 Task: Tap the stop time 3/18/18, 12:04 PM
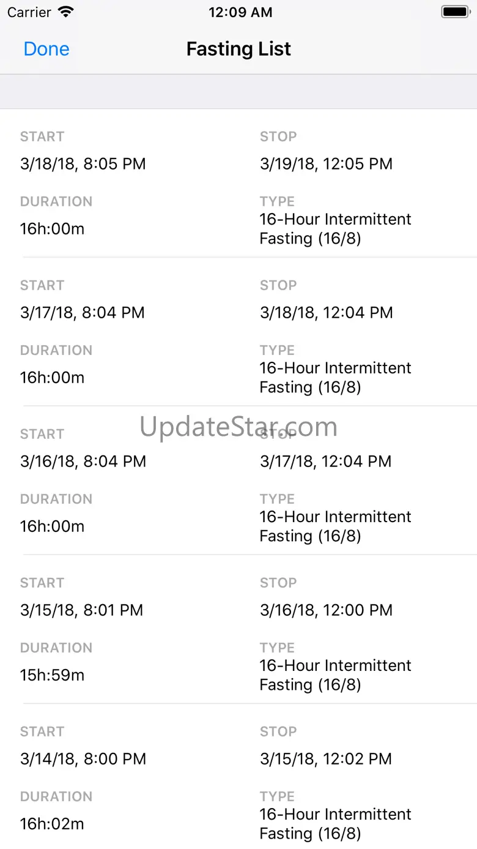[x=326, y=313]
